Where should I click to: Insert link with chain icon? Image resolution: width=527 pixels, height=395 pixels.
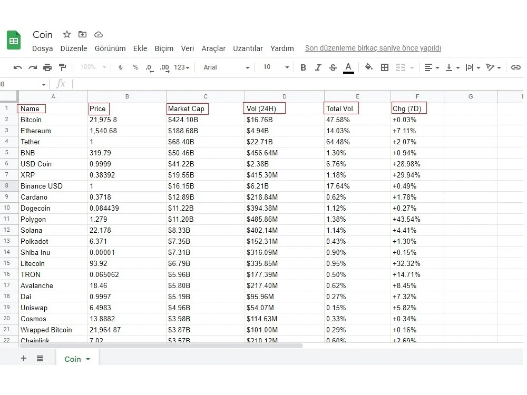coord(515,67)
